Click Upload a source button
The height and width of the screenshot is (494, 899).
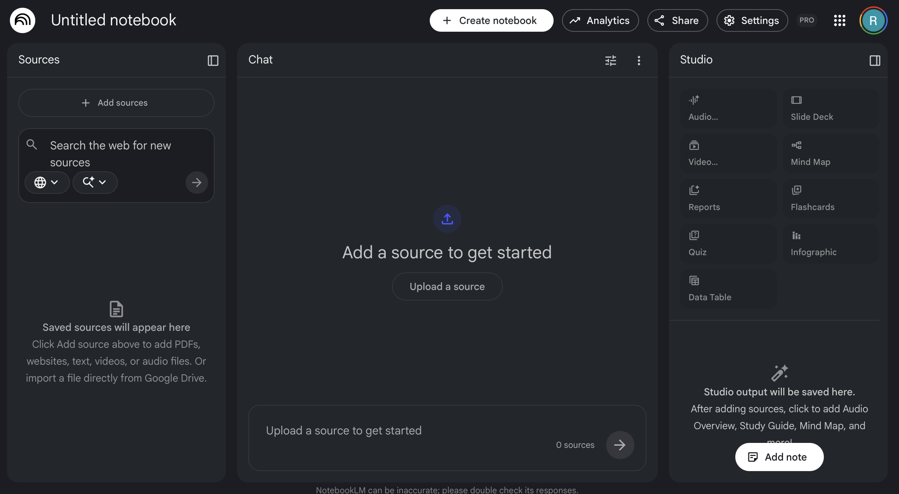click(x=447, y=286)
